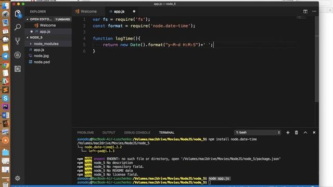
Task: Launch Microsoft Word from the Dock
Action: pyautogui.click(x=6, y=115)
